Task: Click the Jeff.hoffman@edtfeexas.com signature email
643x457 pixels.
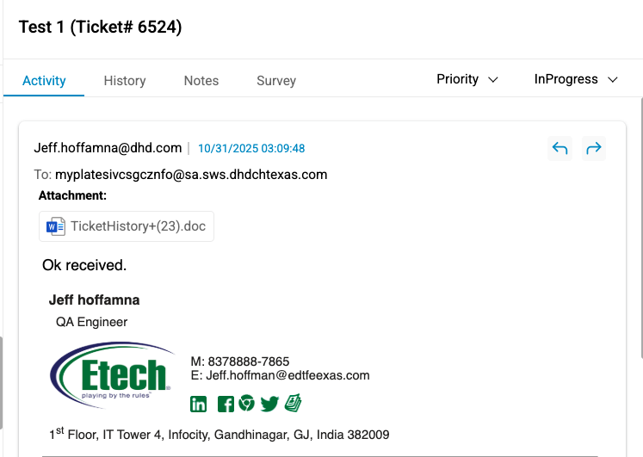Action: pyautogui.click(x=287, y=375)
